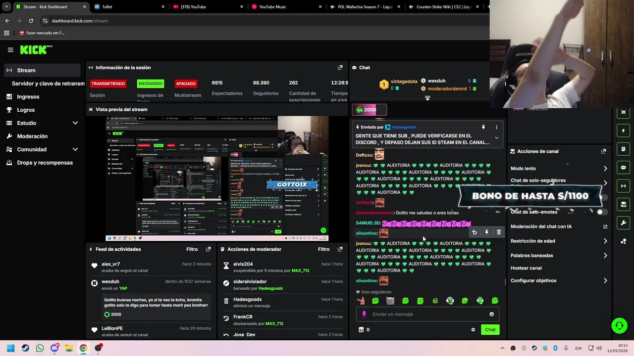Pop out the Información de la sesión panel
Viewport: 634px width, 356px height.
click(340, 68)
